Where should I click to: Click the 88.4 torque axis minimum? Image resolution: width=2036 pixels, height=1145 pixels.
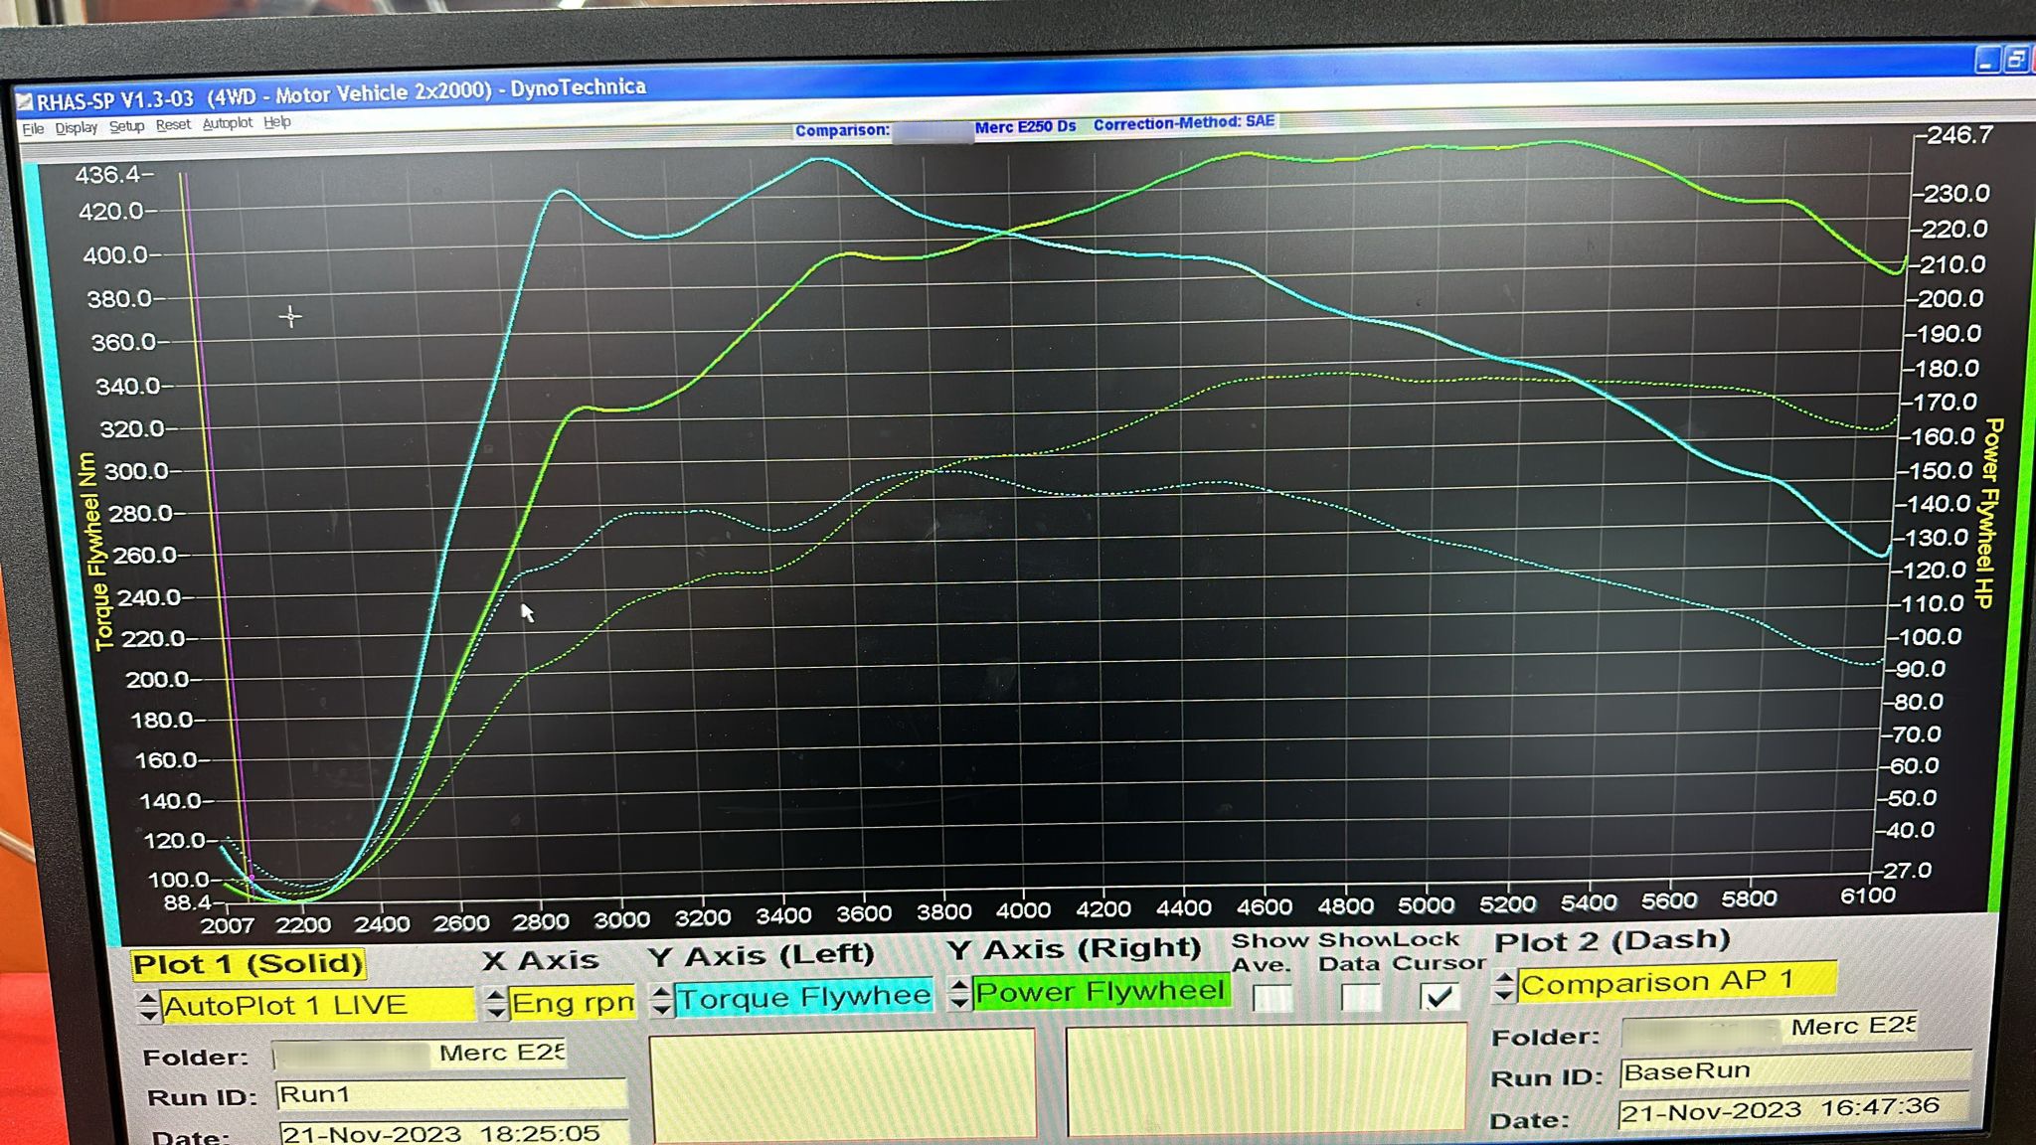[188, 903]
